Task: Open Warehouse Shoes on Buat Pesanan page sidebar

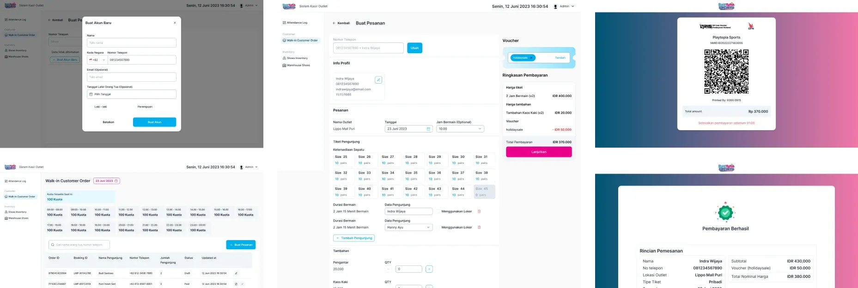Action: 296,65
